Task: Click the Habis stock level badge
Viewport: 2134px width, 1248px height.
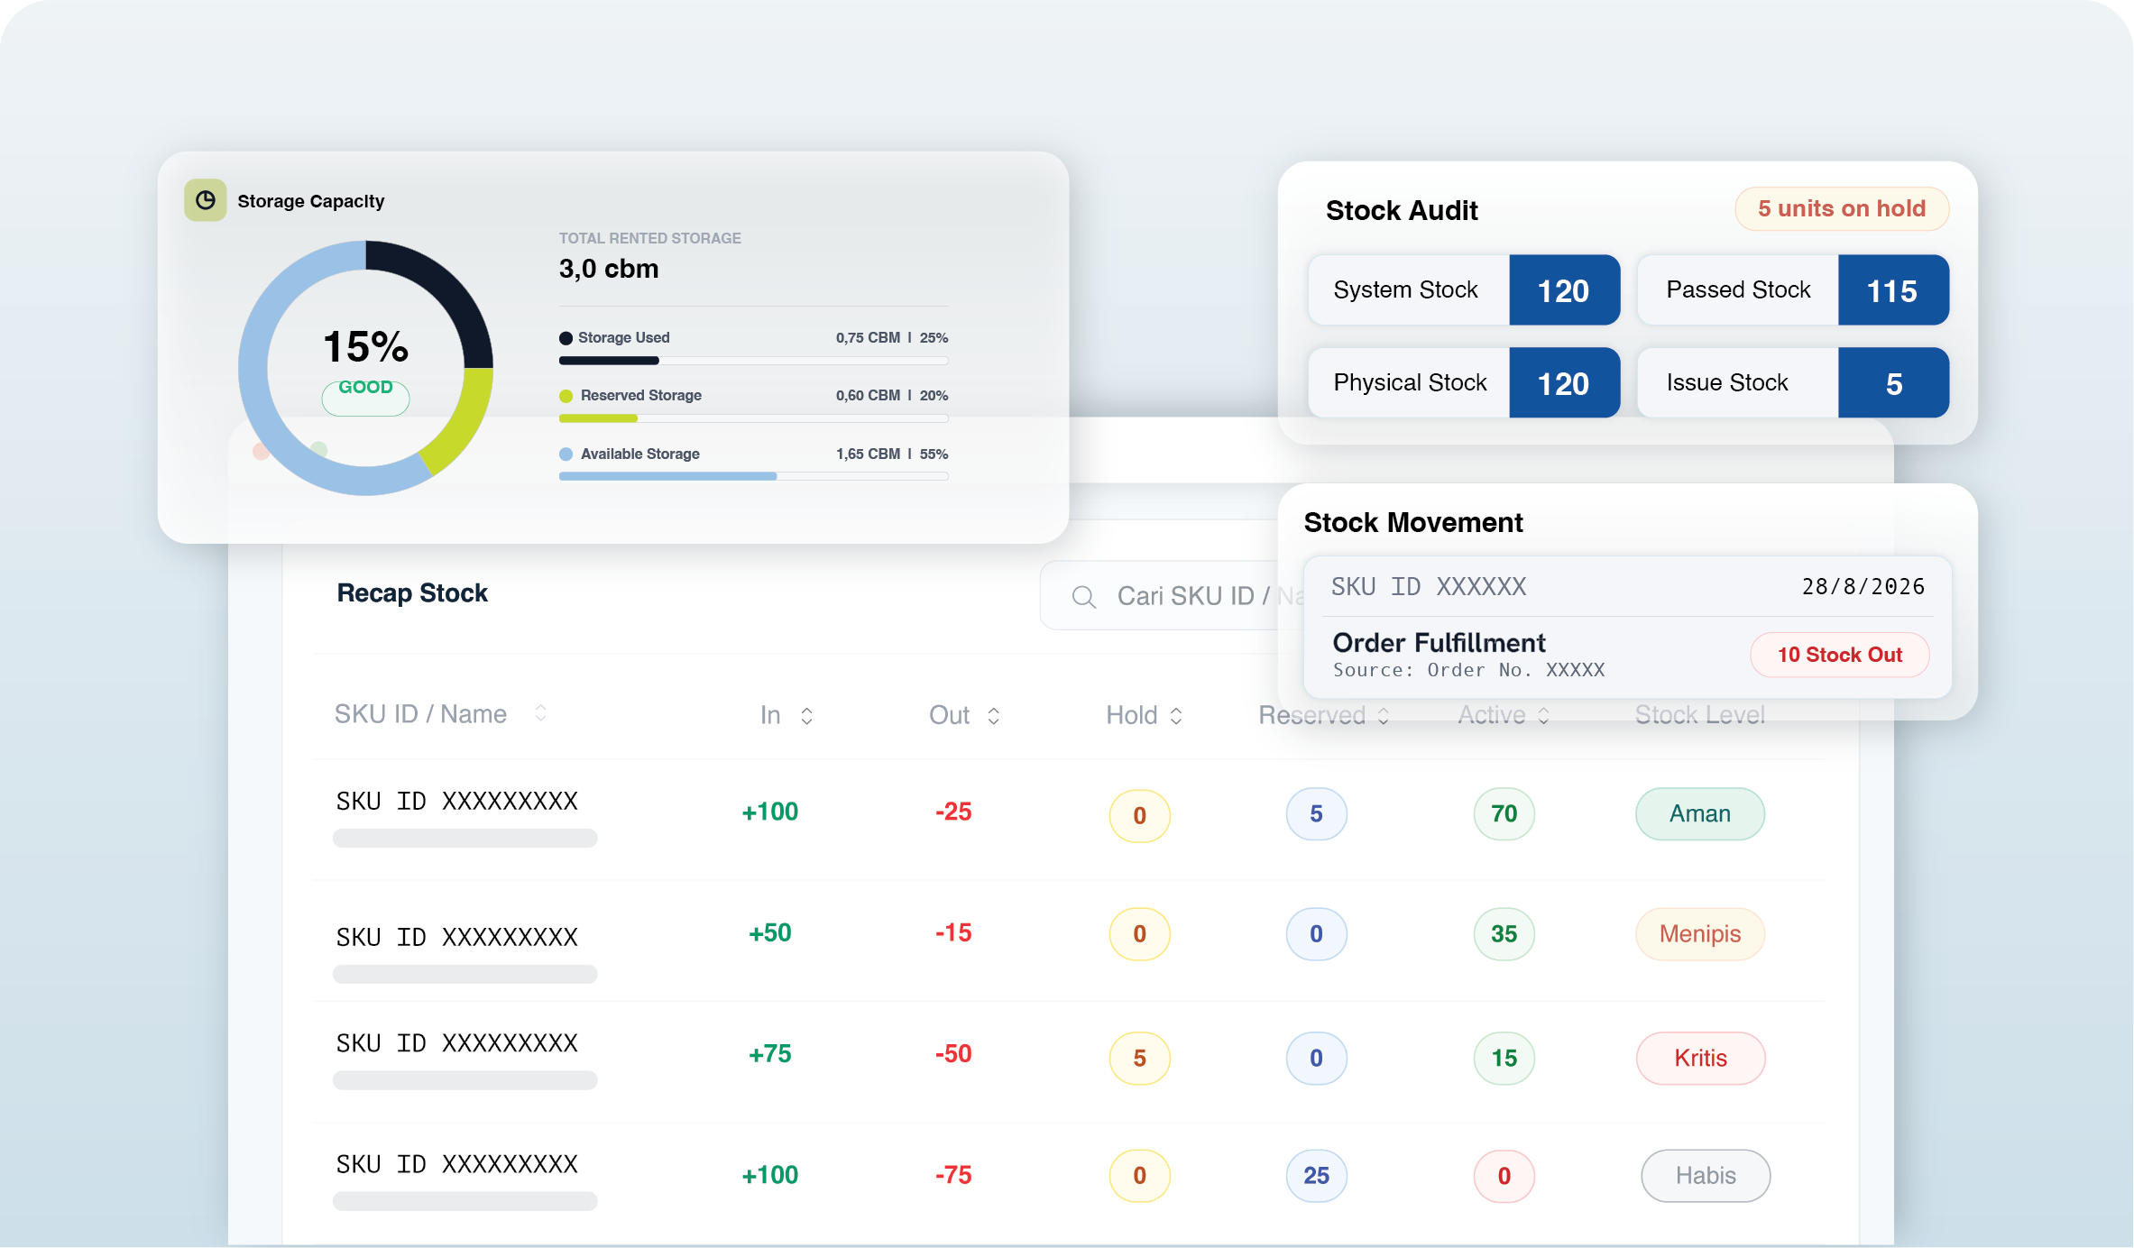Action: pos(1706,1175)
